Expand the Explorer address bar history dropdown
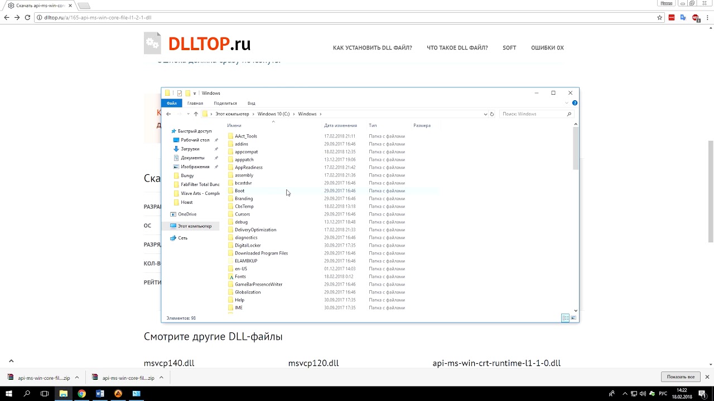714x401 pixels. (485, 114)
